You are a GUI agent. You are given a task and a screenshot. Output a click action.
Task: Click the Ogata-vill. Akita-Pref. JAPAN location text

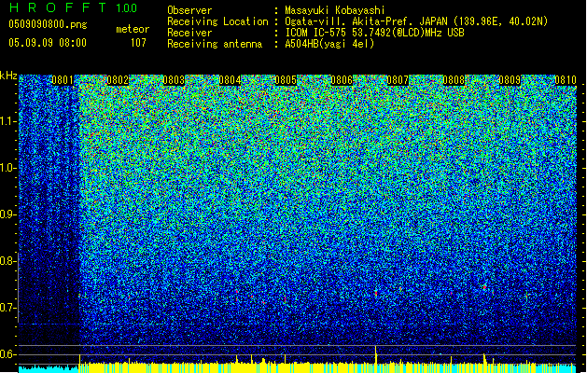click(416, 21)
